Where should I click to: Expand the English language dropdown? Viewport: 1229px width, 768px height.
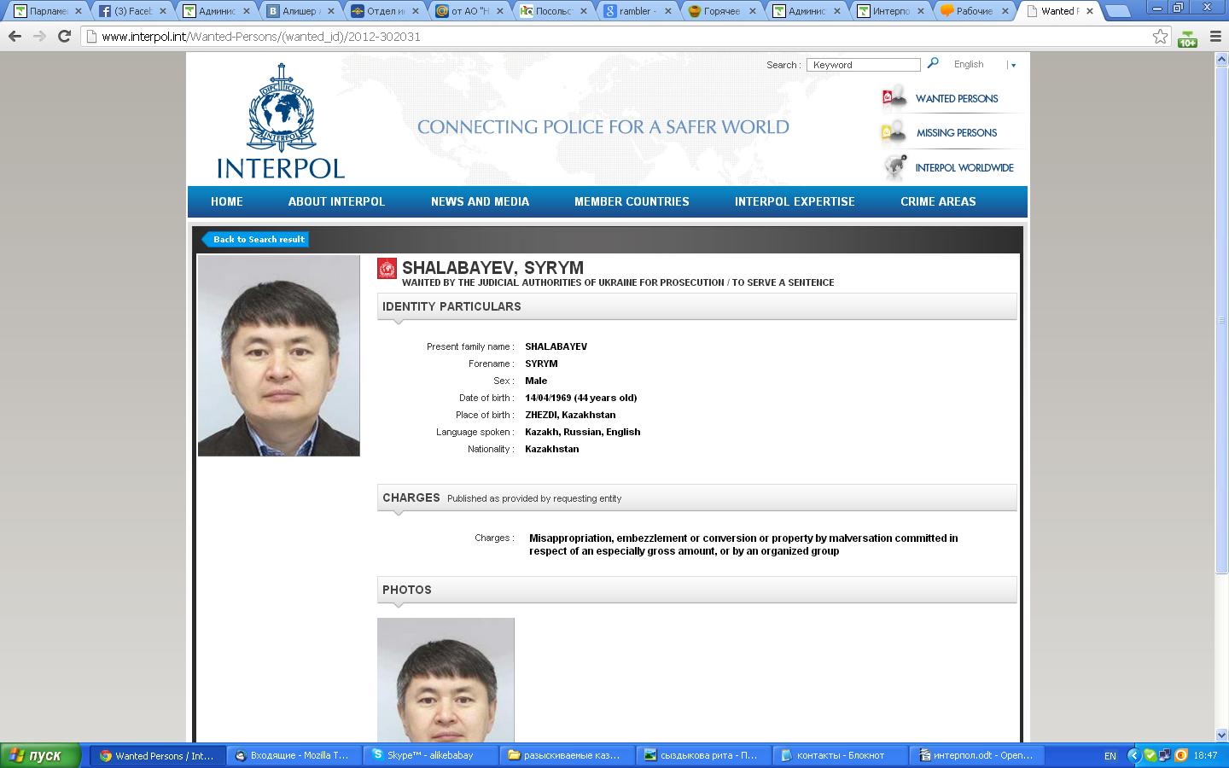click(1012, 65)
